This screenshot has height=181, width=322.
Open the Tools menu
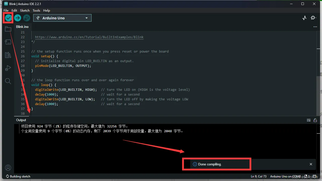click(x=36, y=10)
